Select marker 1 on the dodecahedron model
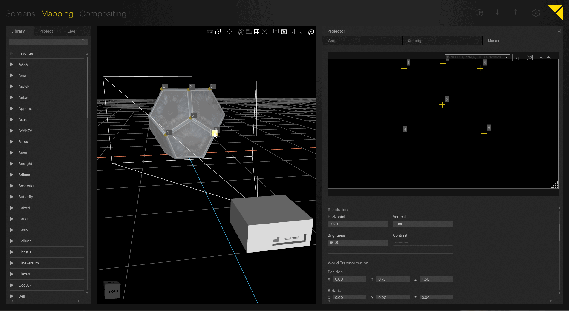569x311 pixels. (x=162, y=89)
